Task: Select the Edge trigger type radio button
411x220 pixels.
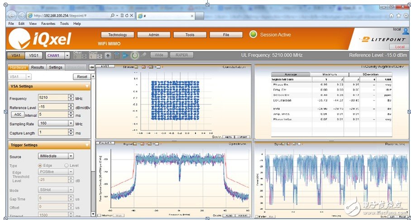Action: (38, 165)
